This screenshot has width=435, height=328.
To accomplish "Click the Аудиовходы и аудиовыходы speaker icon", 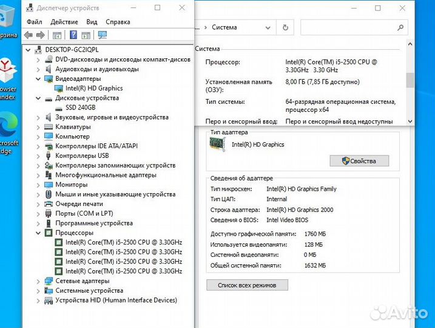I will [x=49, y=69].
